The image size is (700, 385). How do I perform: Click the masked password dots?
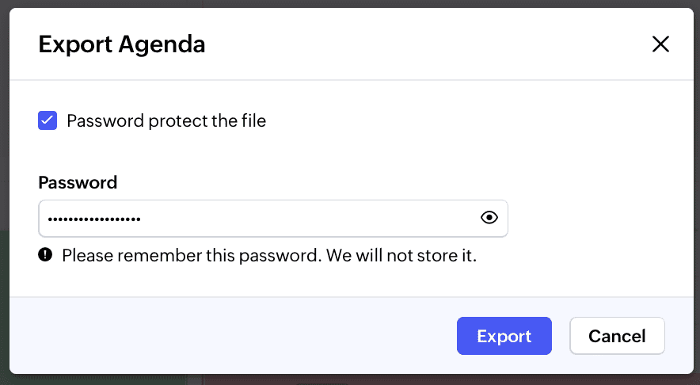point(93,219)
